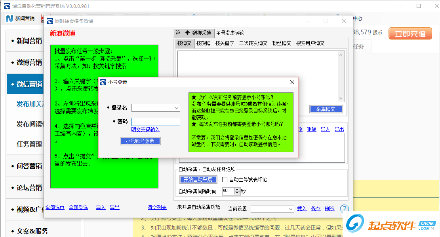The image size is (440, 237).
Task: Click inside the 按博文 links text area
Action: 257,76
